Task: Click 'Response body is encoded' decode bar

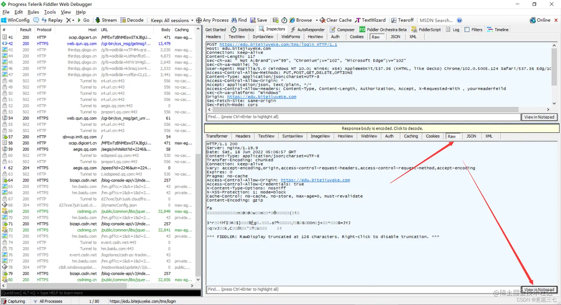Action: coord(382,128)
